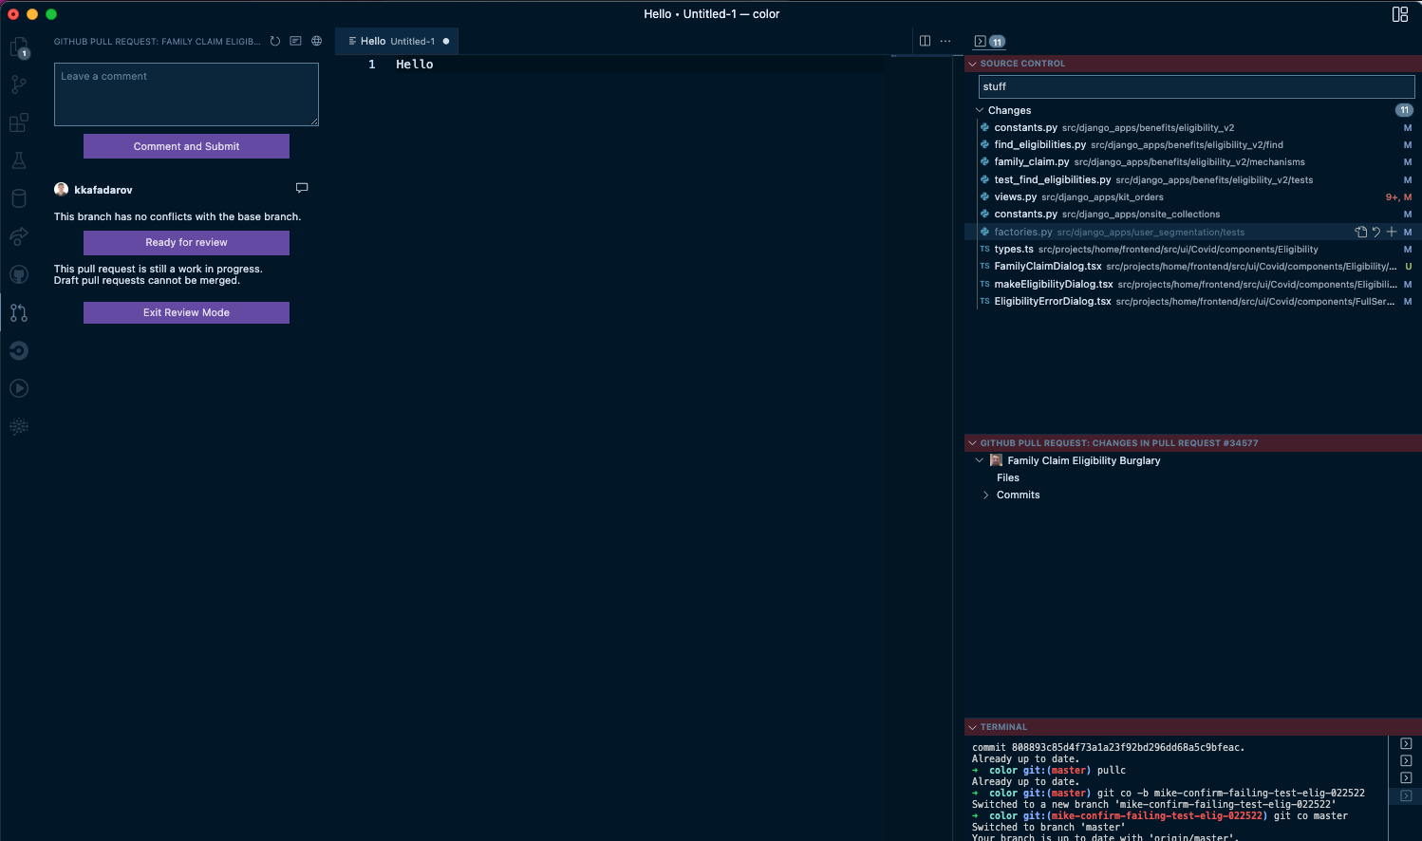The width and height of the screenshot is (1422, 841).
Task: Select types.ts in the Changes list
Action: click(1193, 250)
